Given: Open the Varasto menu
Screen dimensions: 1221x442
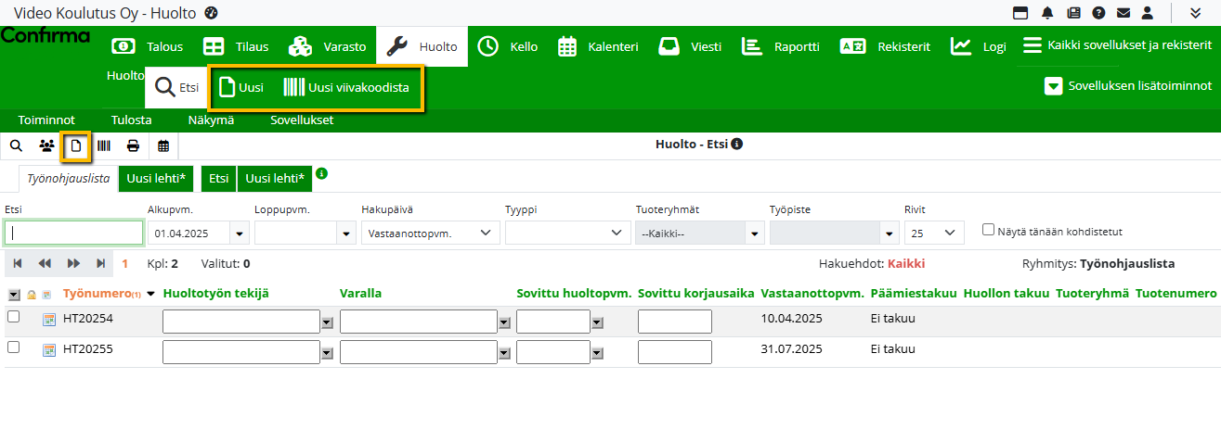Looking at the screenshot, I should click(327, 46).
